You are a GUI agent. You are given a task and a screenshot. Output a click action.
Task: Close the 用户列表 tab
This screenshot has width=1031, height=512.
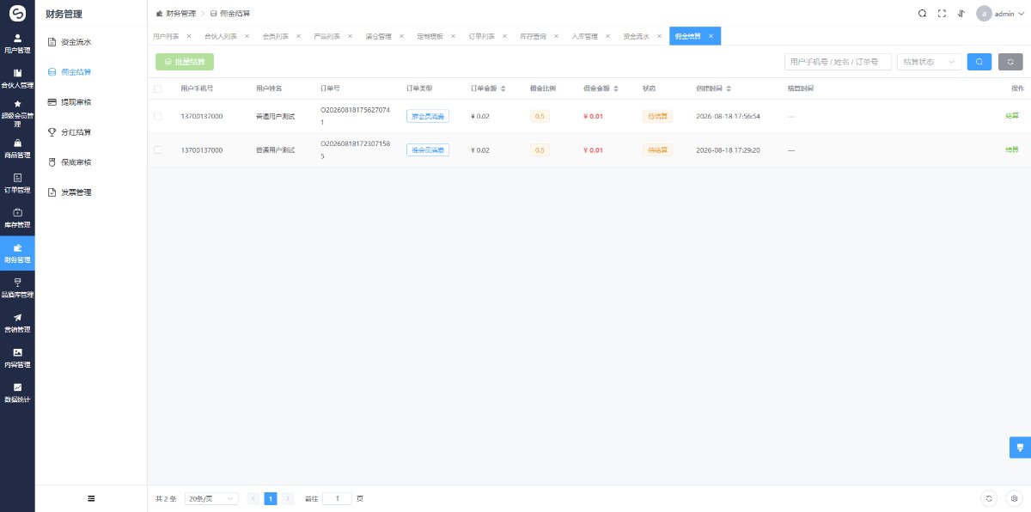click(x=189, y=36)
